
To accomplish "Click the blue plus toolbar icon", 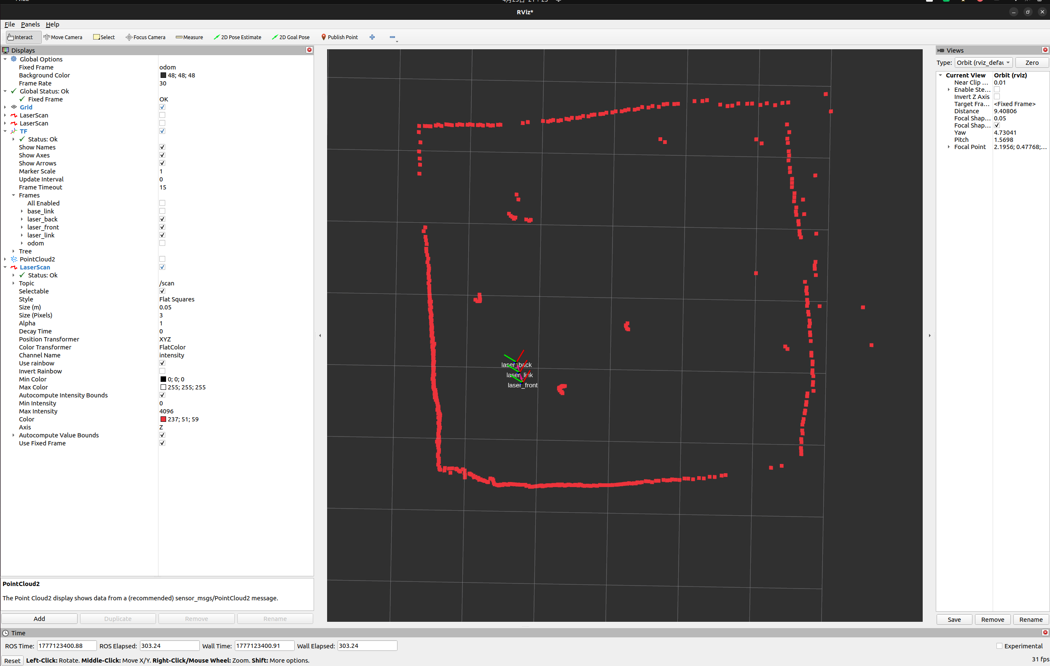I will point(372,37).
